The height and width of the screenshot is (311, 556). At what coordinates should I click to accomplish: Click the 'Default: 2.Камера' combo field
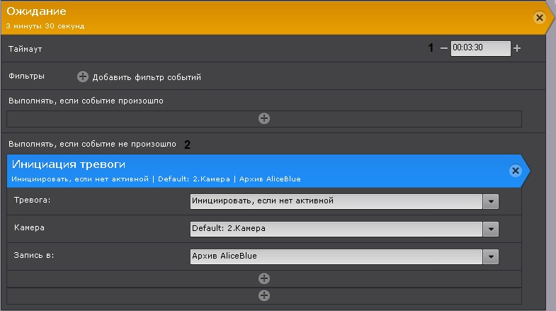tap(336, 229)
